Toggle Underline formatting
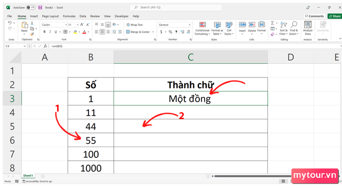Image resolution: width=342 pixels, height=188 pixels. 56,32
